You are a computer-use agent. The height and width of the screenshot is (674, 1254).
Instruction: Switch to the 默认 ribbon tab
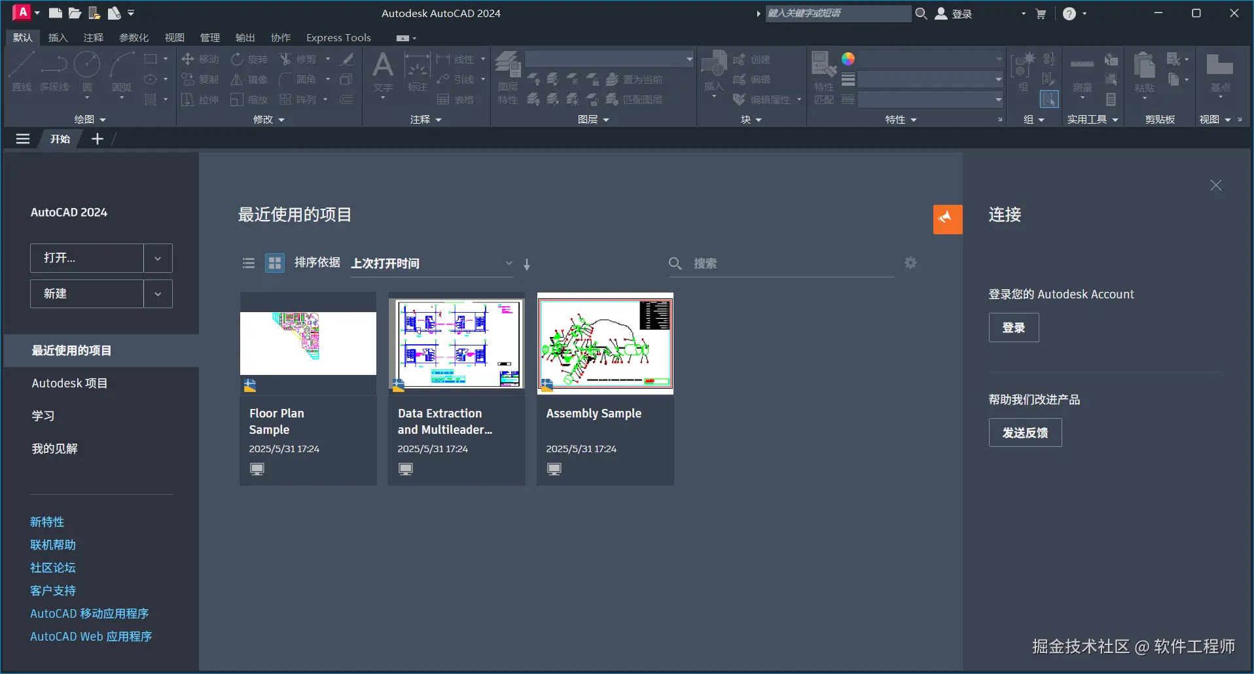23,38
